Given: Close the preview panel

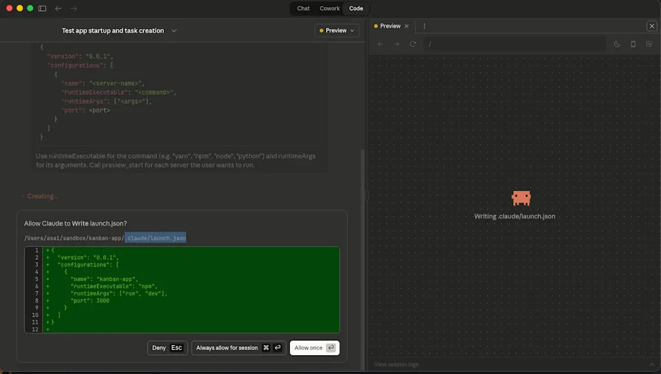Looking at the screenshot, I should [x=652, y=26].
